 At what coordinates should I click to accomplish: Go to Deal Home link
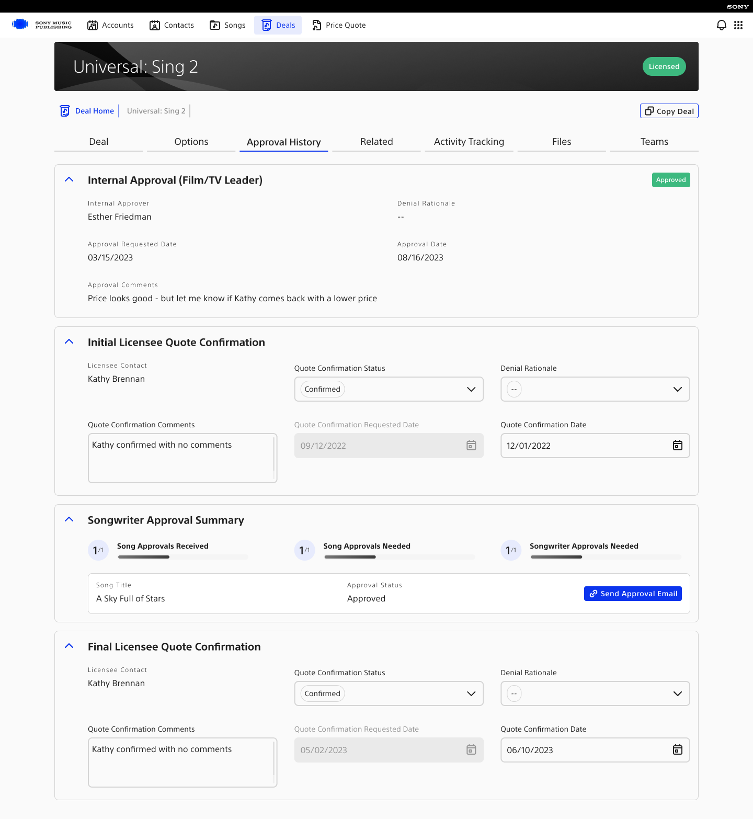(95, 111)
